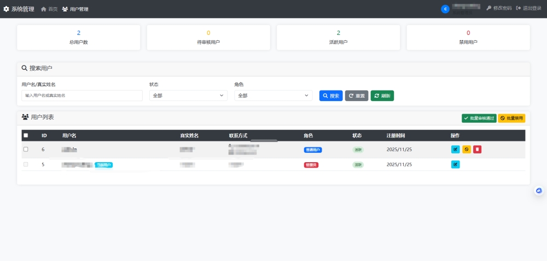Open 用户管理 in the navigation bar
The width and height of the screenshot is (547, 261).
click(75, 9)
